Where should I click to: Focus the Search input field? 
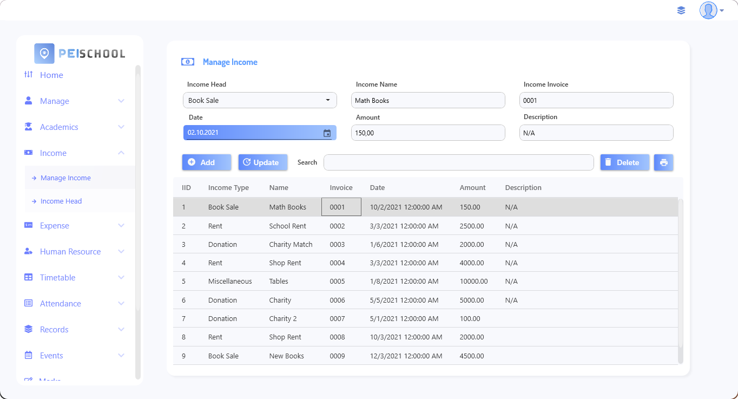click(x=458, y=162)
